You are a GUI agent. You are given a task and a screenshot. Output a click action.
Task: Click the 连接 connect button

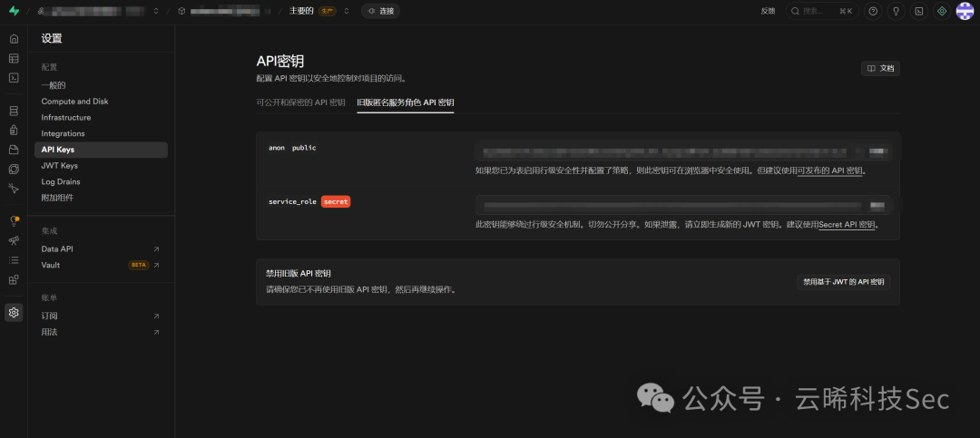coord(380,11)
